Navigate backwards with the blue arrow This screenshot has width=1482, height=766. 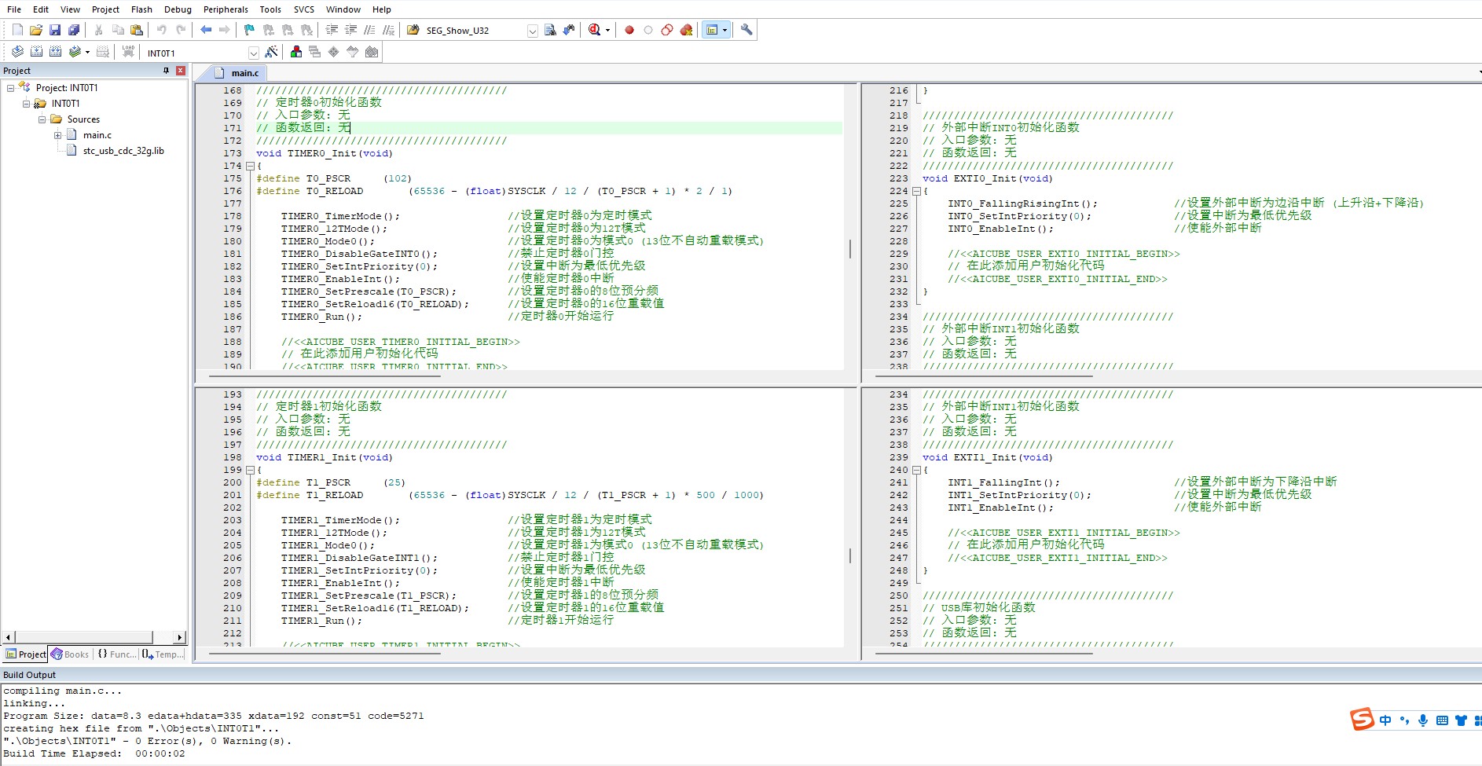[x=206, y=30]
